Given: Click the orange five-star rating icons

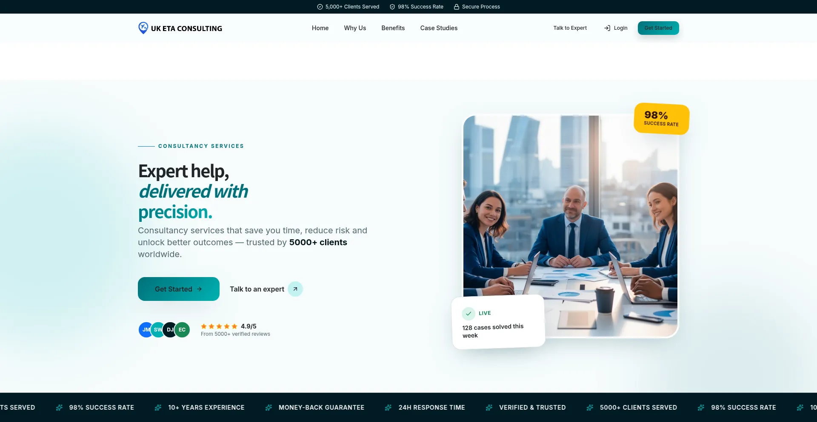Looking at the screenshot, I should [219, 326].
